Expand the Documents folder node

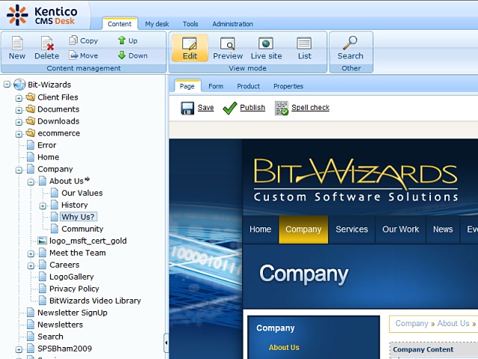click(x=19, y=110)
